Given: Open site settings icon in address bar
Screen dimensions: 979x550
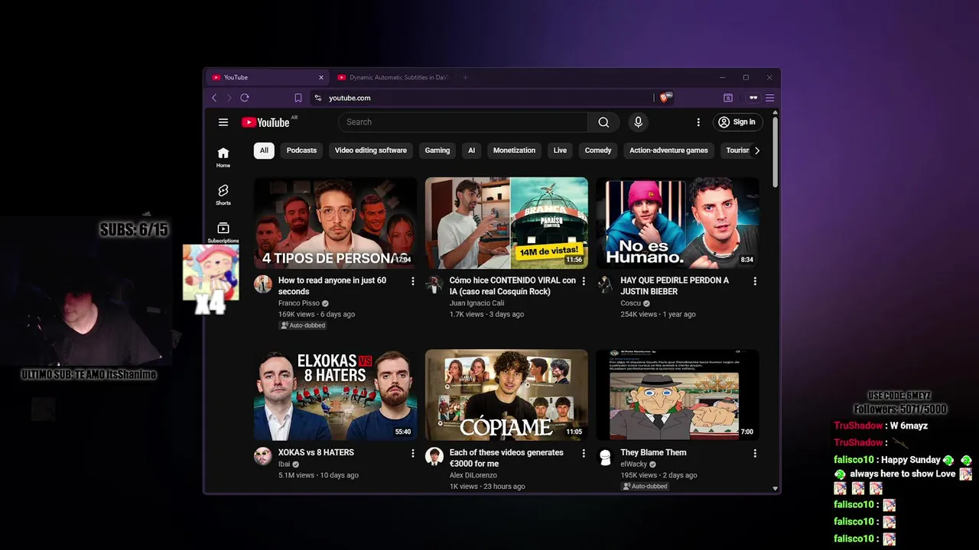Looking at the screenshot, I should (x=318, y=98).
